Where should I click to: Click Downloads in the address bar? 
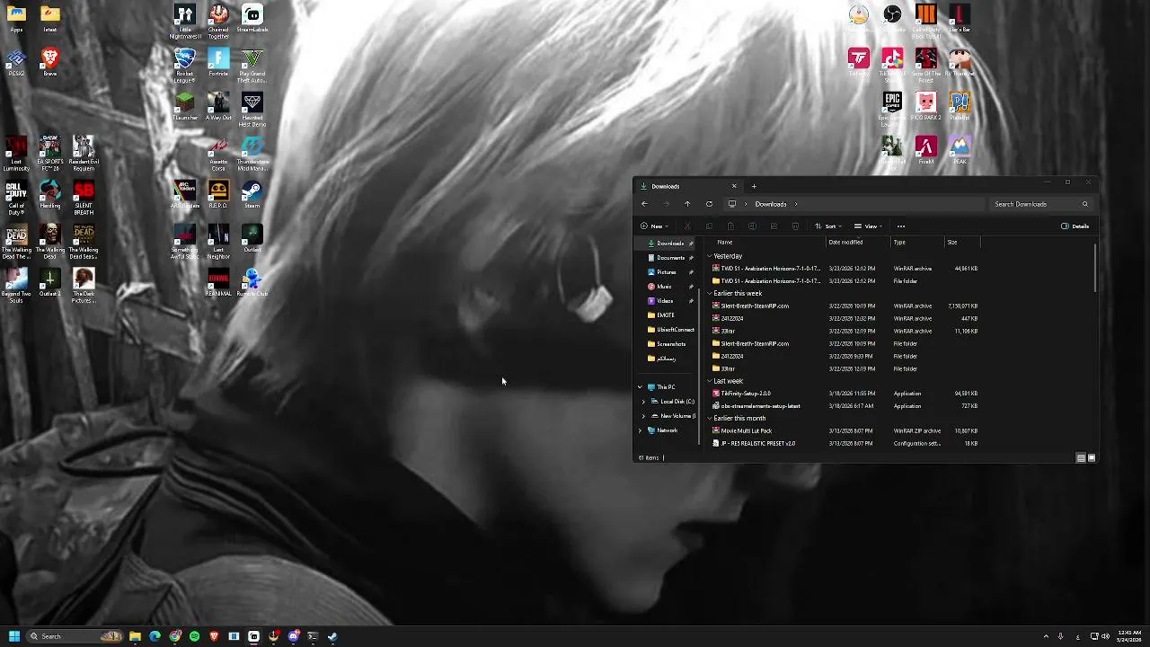771,204
